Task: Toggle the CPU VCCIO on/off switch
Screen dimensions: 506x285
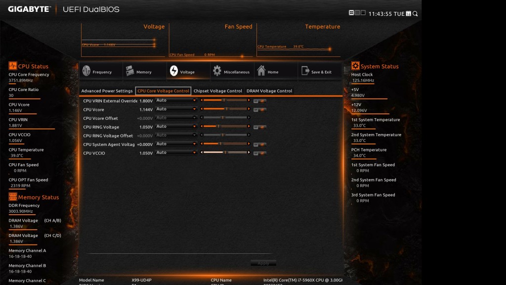Action: pos(259,153)
